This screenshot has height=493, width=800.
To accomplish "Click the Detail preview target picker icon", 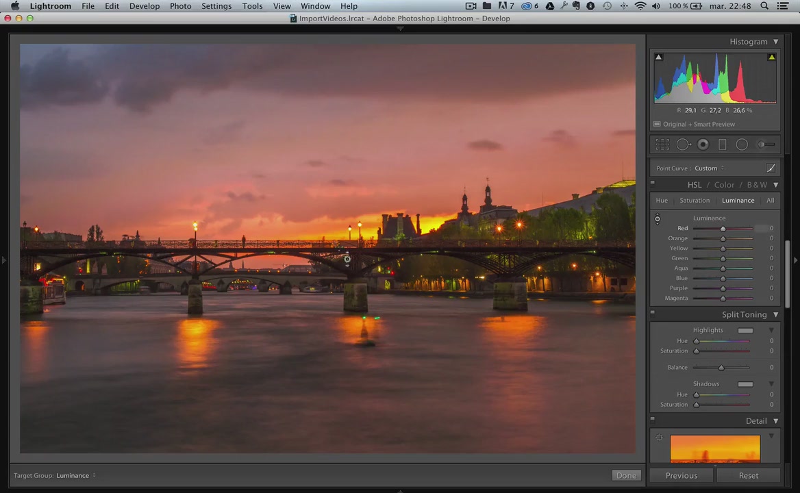I will (659, 438).
